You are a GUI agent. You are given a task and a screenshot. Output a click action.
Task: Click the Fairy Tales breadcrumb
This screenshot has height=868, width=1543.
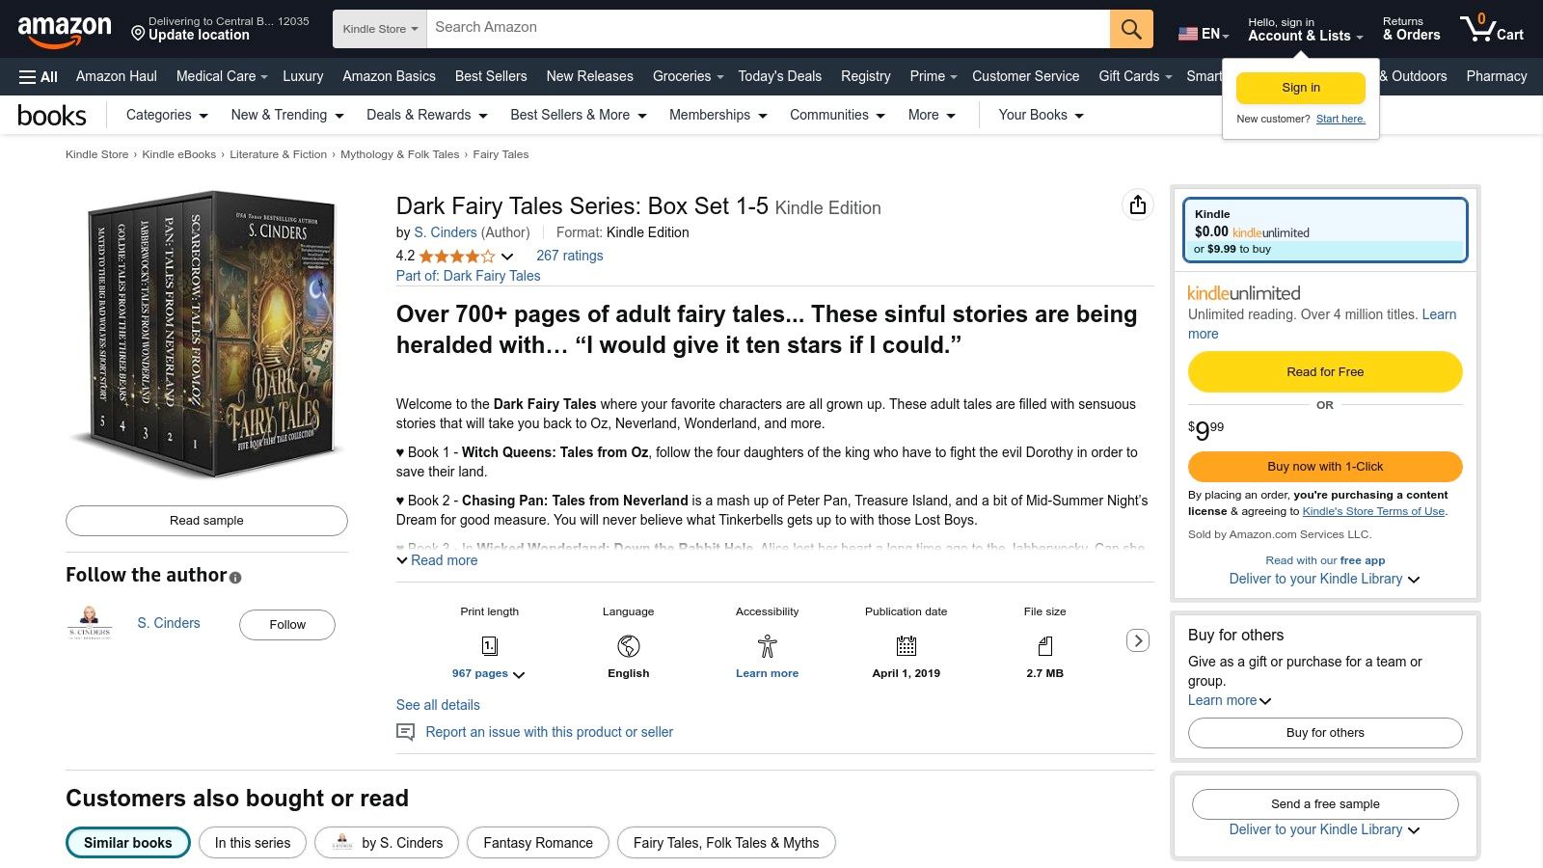[x=501, y=154]
